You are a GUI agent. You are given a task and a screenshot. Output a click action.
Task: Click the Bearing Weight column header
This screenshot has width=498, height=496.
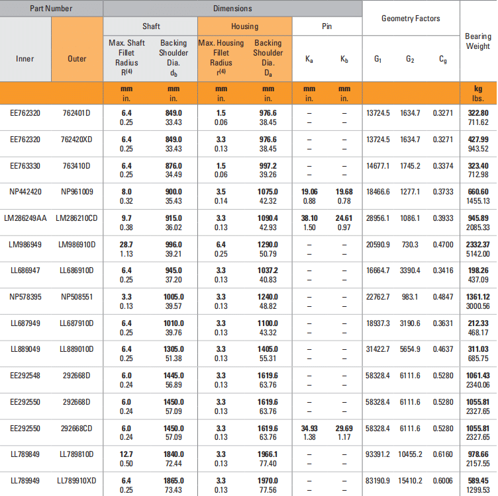point(478,42)
